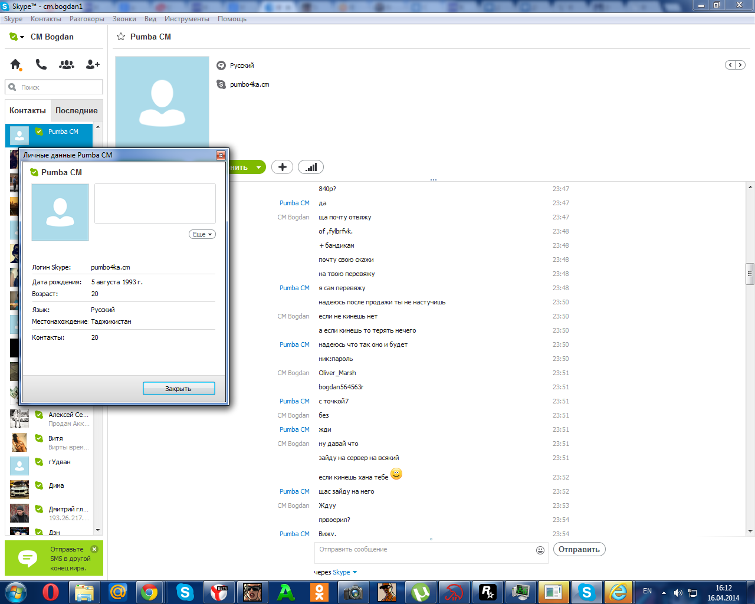This screenshot has width=755, height=604.
Task: Open Windows Start menu orb
Action: point(15,592)
